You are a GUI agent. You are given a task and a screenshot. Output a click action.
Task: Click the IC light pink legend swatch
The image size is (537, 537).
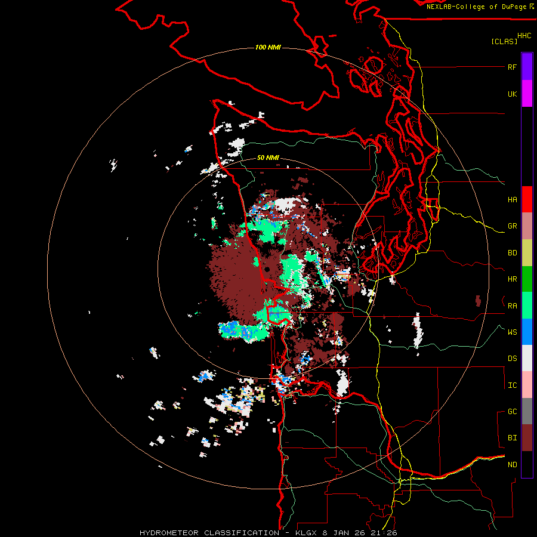527,385
